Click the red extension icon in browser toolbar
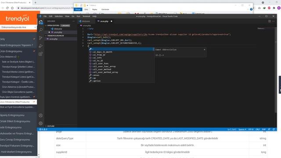The height and width of the screenshot is (158, 281). click(269, 8)
